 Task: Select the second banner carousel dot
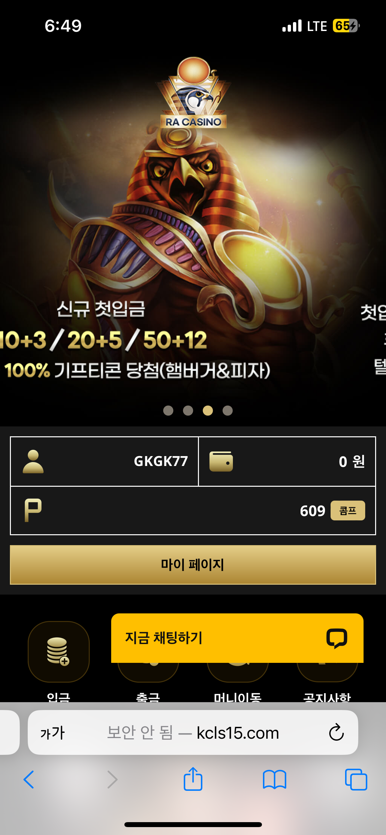pos(188,411)
